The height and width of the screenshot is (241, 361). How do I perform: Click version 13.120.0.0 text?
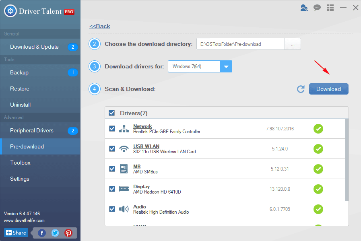pos(280,189)
